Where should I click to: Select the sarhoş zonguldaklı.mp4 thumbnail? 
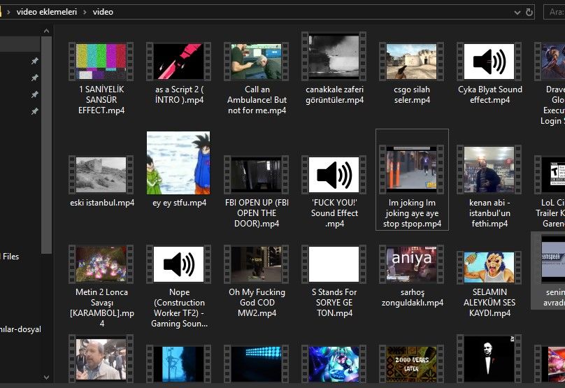click(x=411, y=264)
